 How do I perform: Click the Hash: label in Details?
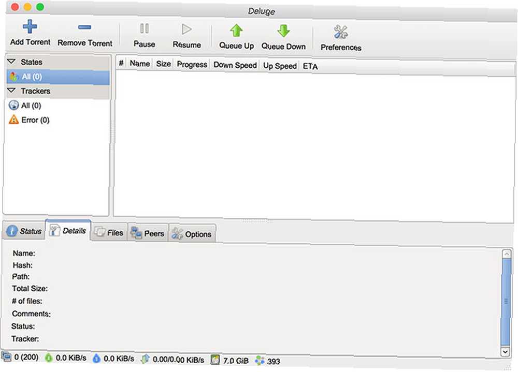22,265
